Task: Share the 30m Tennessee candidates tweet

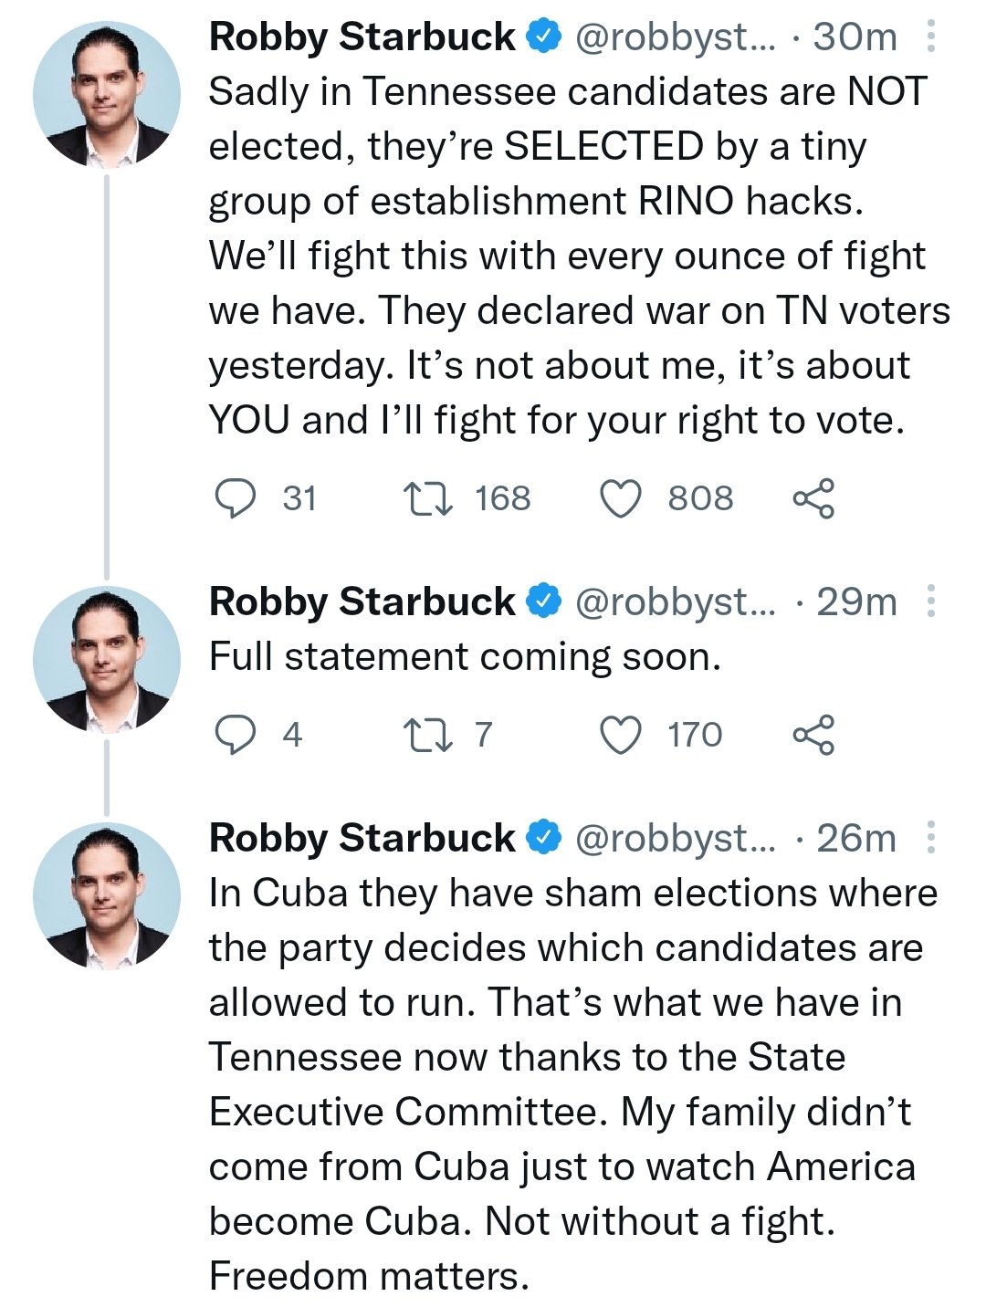Action: (813, 498)
